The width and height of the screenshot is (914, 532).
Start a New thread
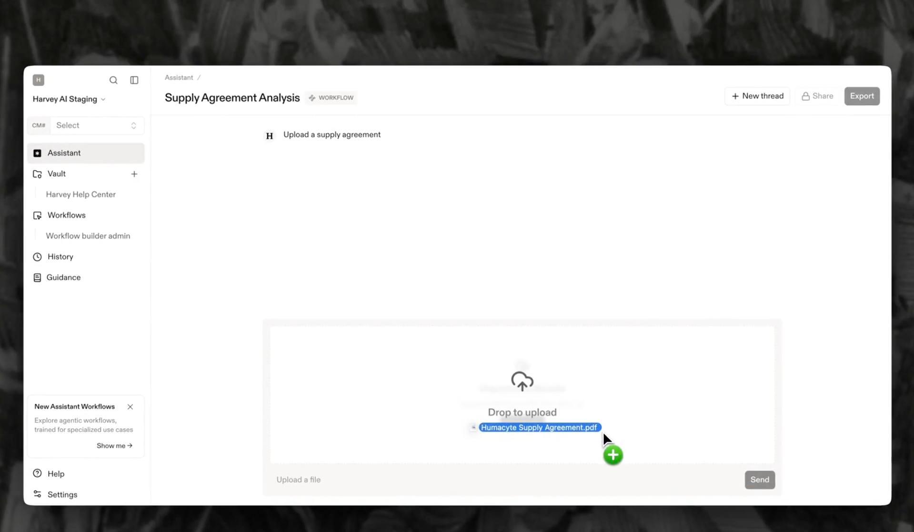pyautogui.click(x=757, y=96)
